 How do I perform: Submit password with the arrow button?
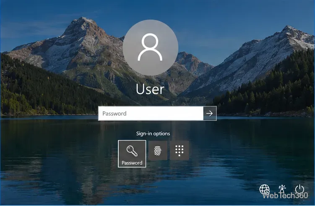[x=210, y=114]
